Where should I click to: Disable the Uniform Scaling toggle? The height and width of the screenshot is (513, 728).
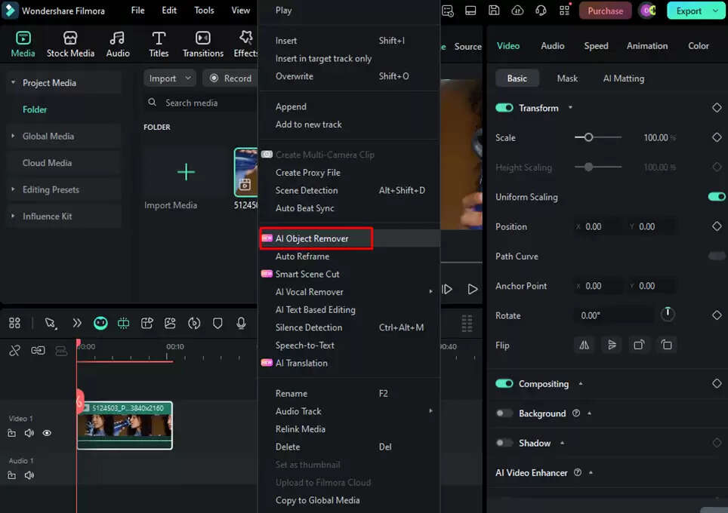click(716, 197)
